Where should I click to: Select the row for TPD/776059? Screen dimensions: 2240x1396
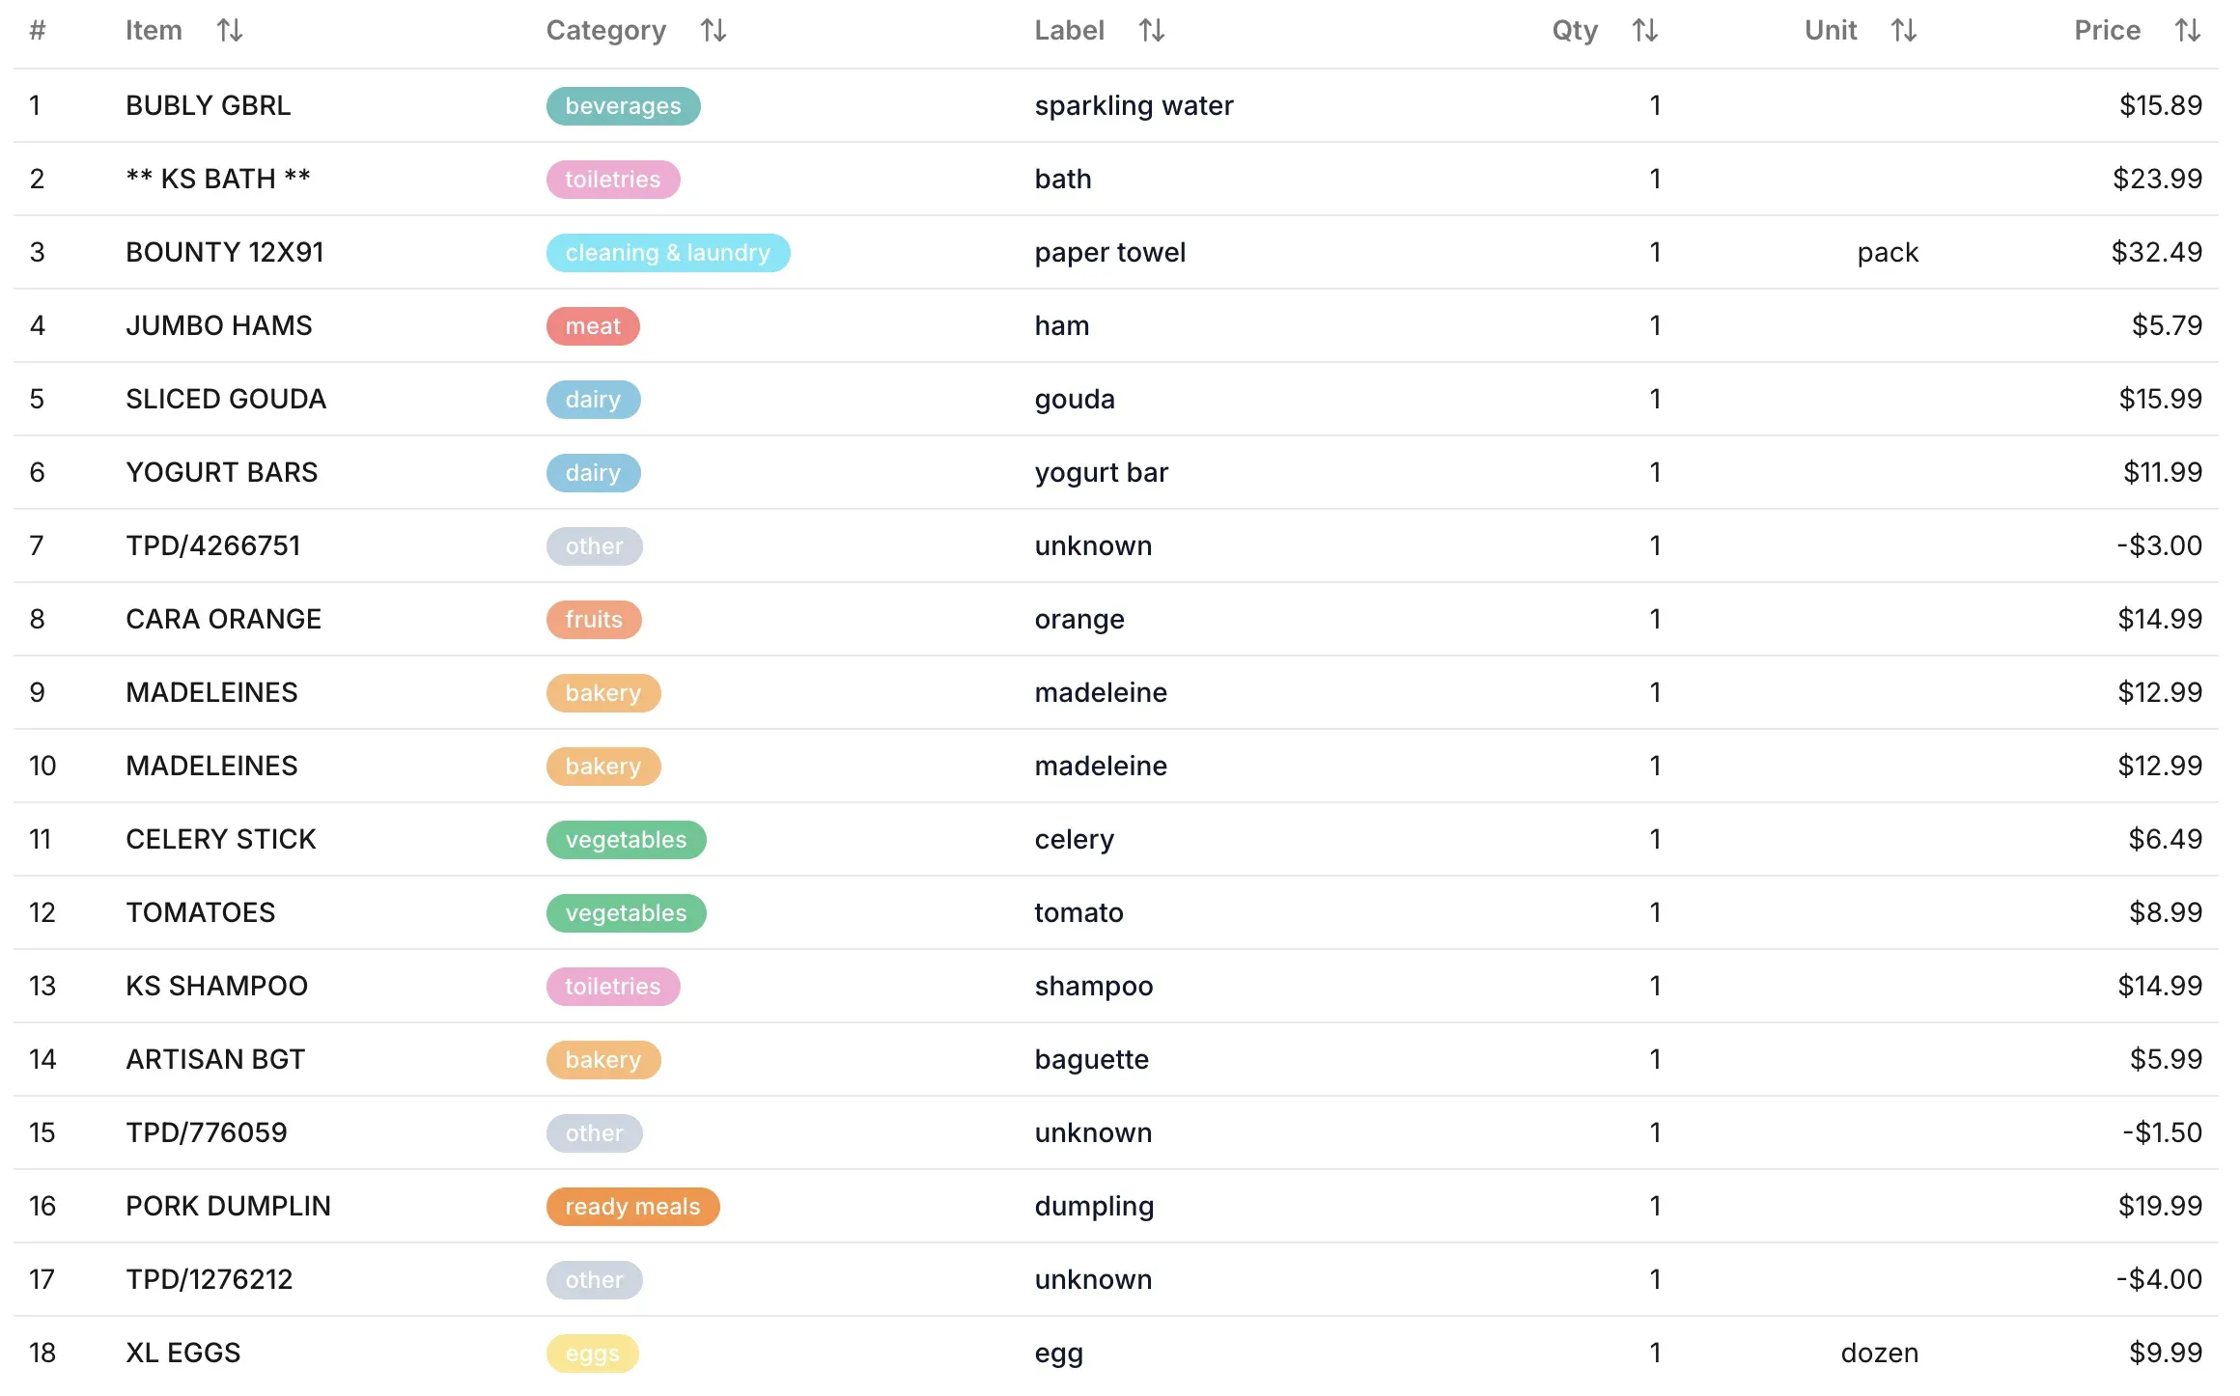coord(1120,1132)
